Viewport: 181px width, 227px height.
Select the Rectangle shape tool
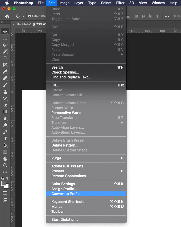[x=5, y=152]
